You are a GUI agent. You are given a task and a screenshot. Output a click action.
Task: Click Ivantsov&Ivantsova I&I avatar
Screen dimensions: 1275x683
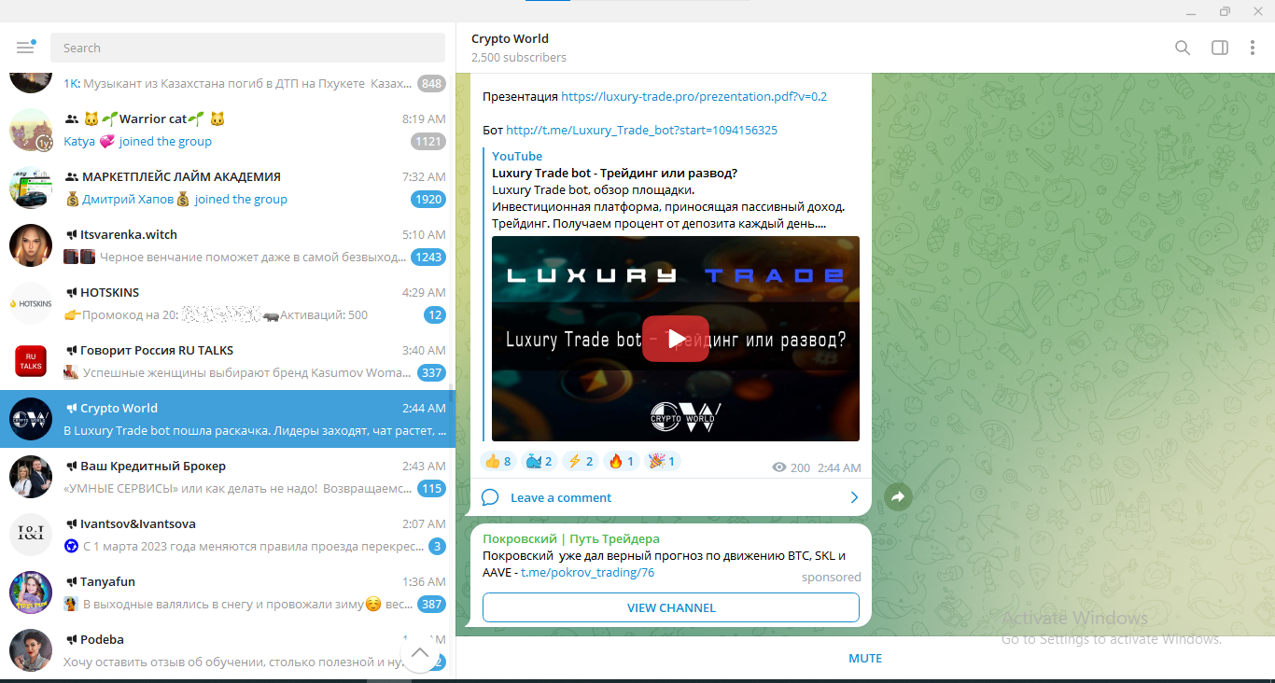[x=31, y=535]
